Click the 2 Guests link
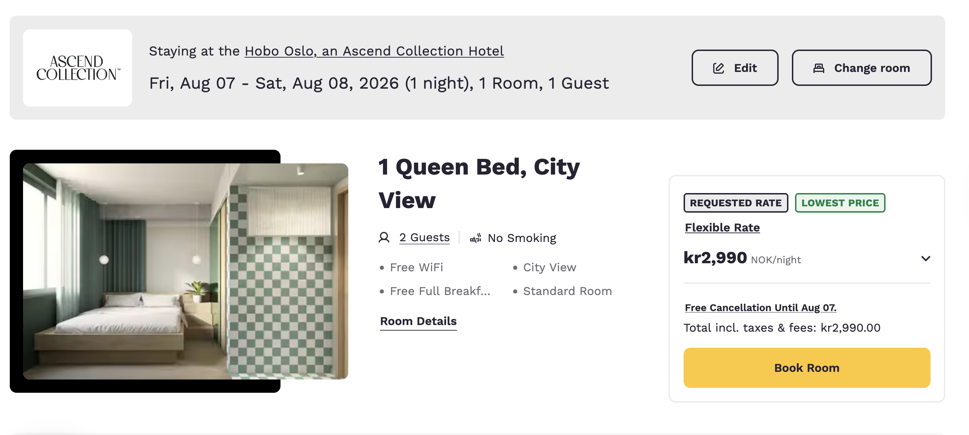The image size is (969, 435). tap(424, 237)
